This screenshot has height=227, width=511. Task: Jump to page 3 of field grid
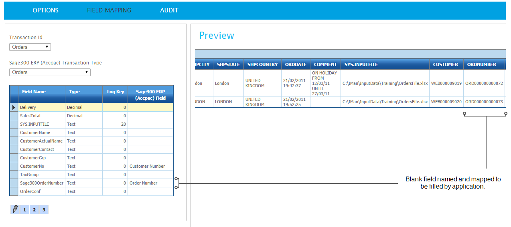(44, 210)
